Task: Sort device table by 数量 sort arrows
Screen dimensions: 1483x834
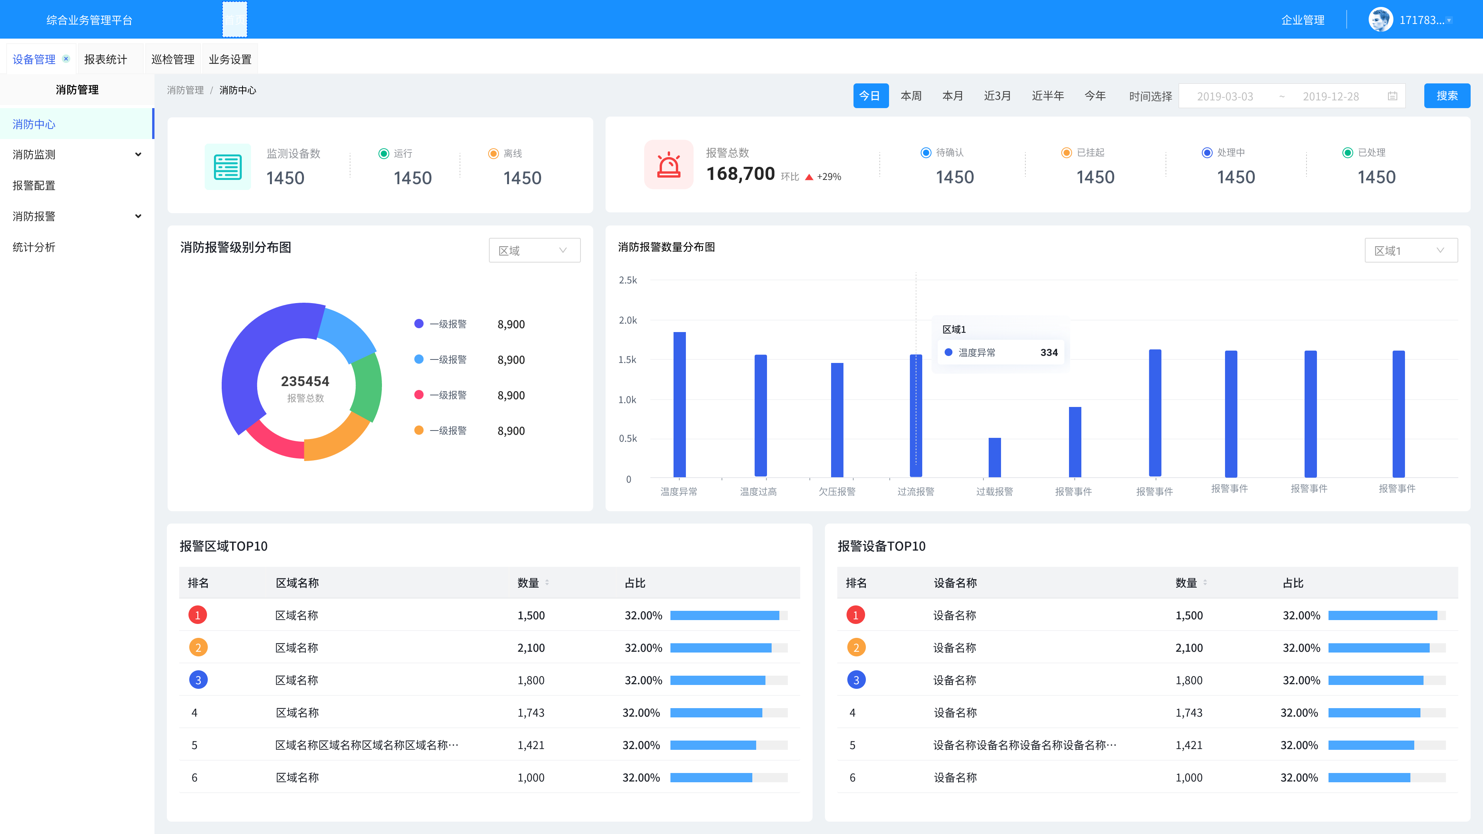Action: (1205, 583)
